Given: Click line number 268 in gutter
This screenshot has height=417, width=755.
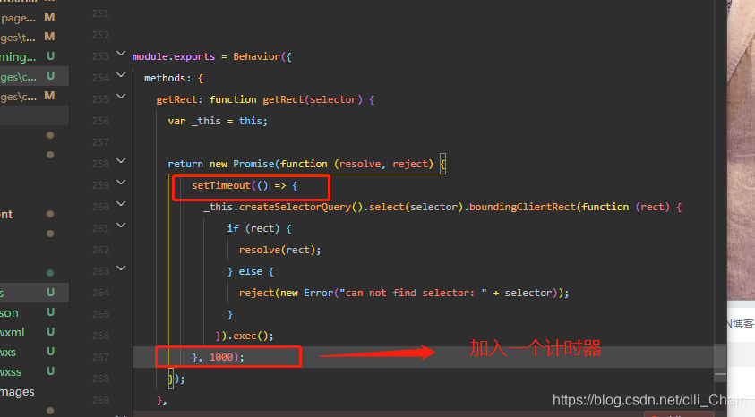Looking at the screenshot, I should (x=100, y=379).
